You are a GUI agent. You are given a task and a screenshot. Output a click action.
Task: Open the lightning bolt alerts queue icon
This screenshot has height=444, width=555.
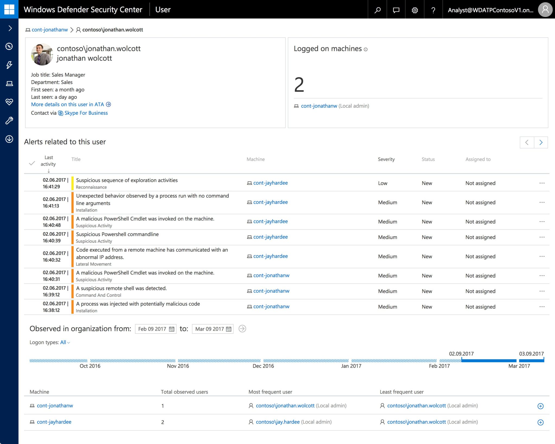click(9, 65)
